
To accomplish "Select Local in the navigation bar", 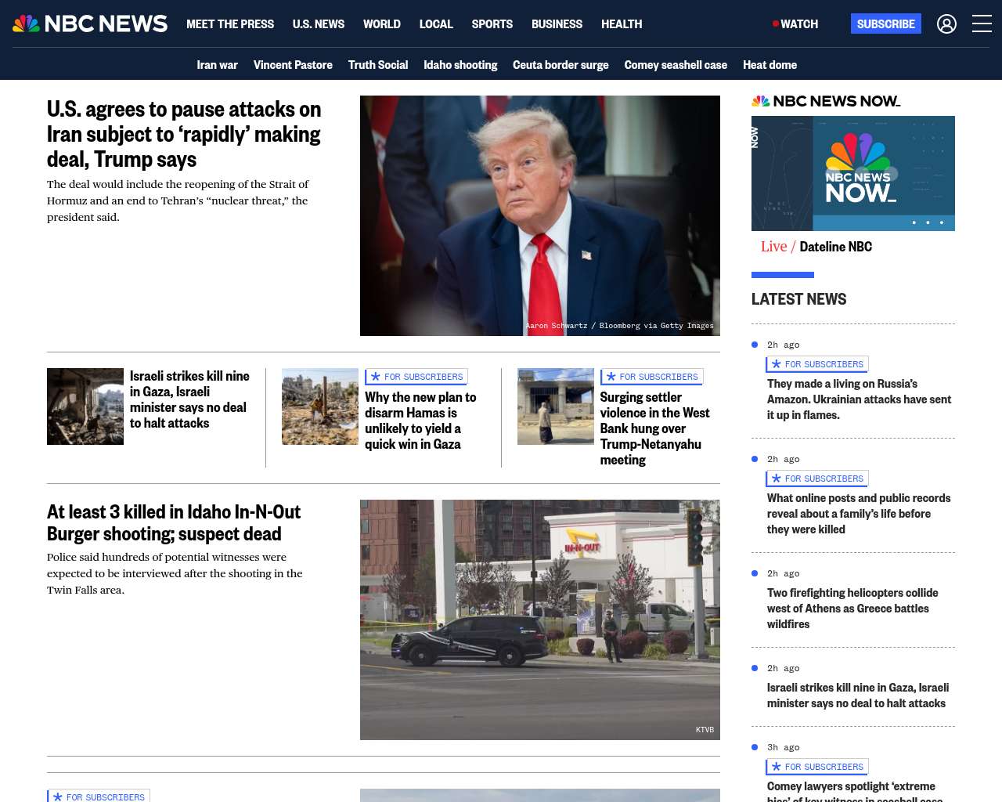I will pyautogui.click(x=436, y=24).
